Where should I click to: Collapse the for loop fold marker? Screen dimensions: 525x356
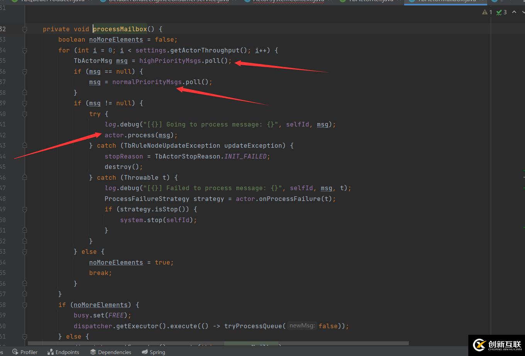tap(25, 50)
